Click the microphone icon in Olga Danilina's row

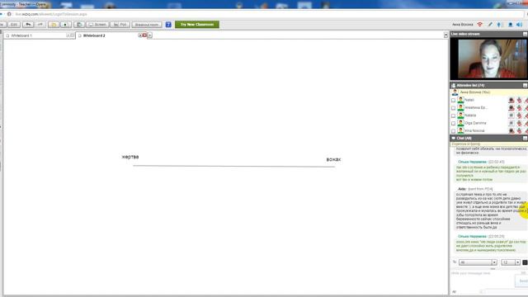(x=519, y=123)
